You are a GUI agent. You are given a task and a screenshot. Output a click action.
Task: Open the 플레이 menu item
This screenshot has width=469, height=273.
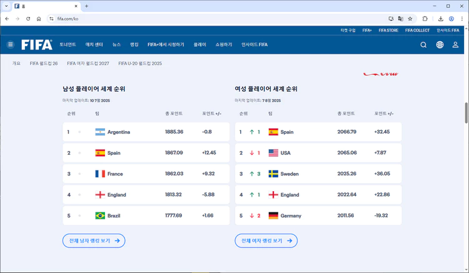(x=199, y=44)
